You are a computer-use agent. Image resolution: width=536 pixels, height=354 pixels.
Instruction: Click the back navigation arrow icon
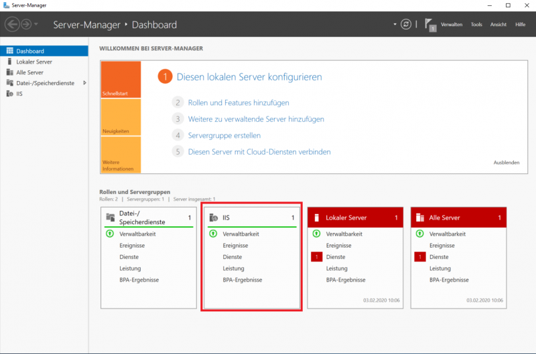tap(12, 25)
